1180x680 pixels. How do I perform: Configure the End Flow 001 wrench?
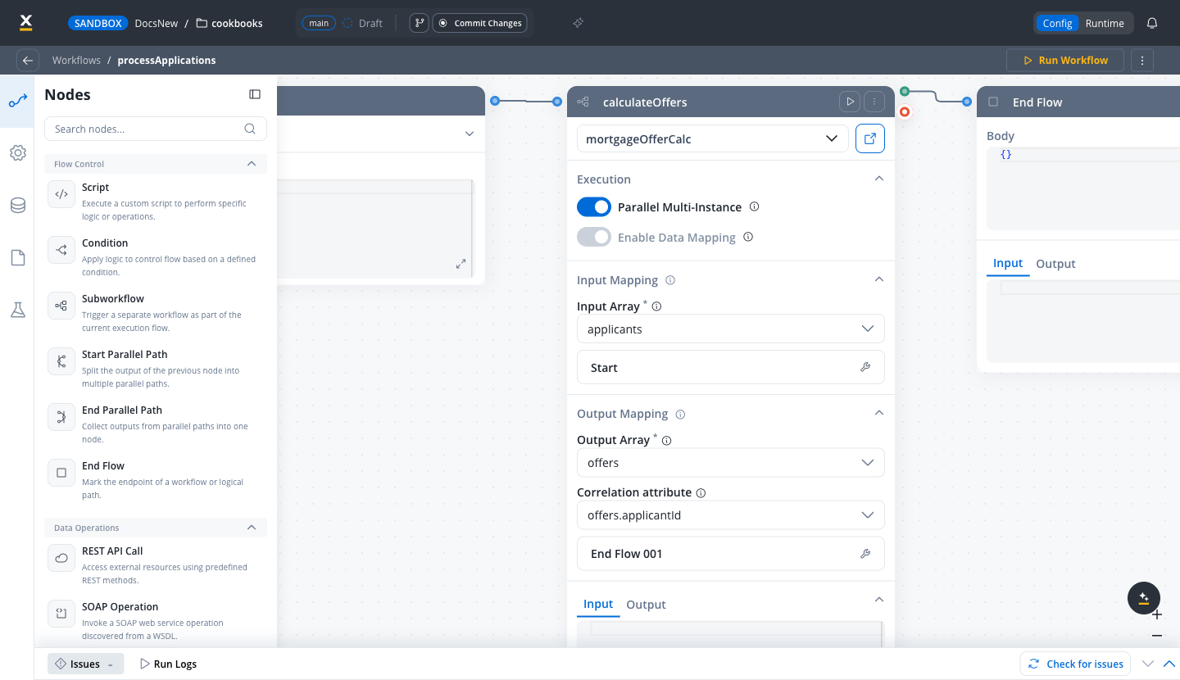coord(865,554)
